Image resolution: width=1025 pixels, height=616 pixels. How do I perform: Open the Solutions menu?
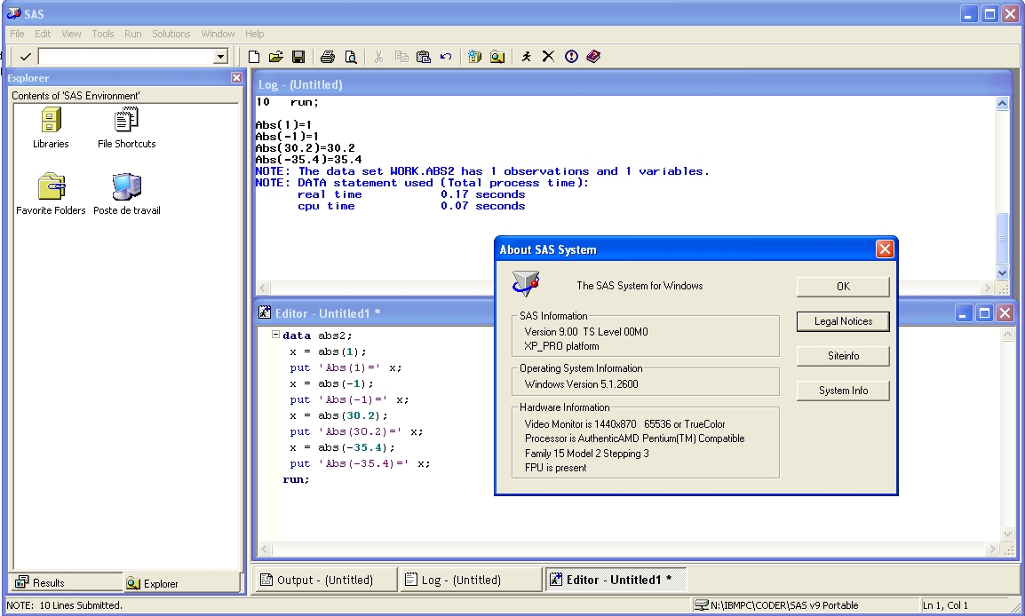(171, 34)
